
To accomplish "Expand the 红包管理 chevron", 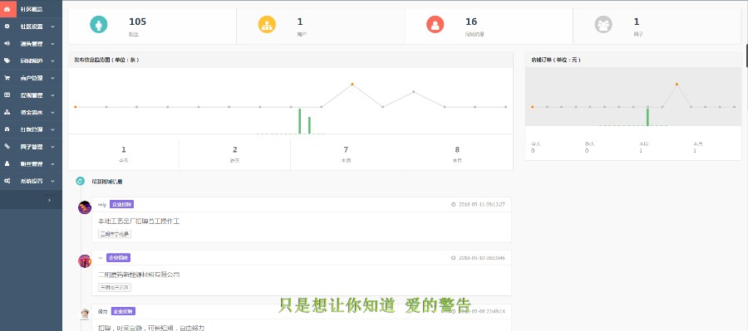I will pos(52,129).
